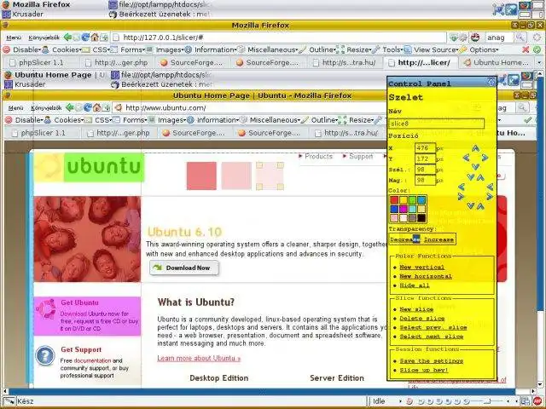Switch to the http://...ger.php tab

pyautogui.click(x=117, y=62)
